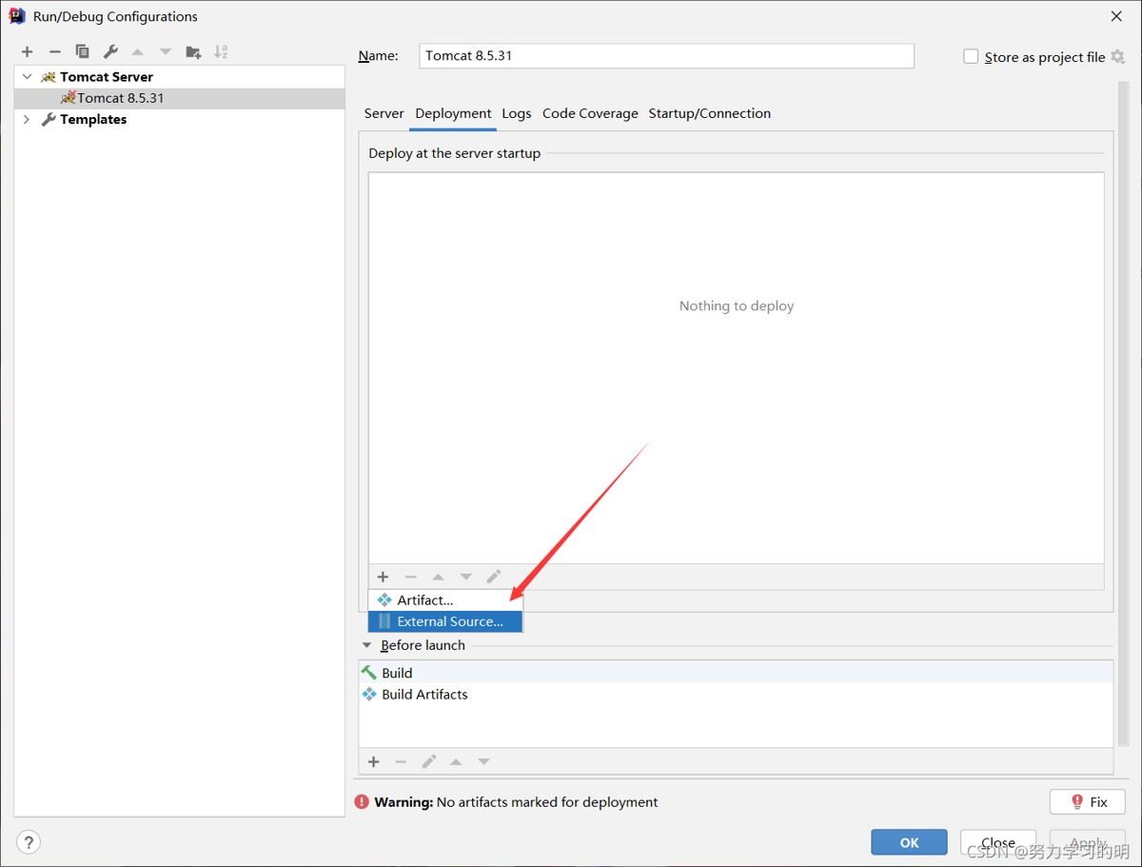Move before launch task up
The image size is (1142, 867).
click(x=456, y=761)
